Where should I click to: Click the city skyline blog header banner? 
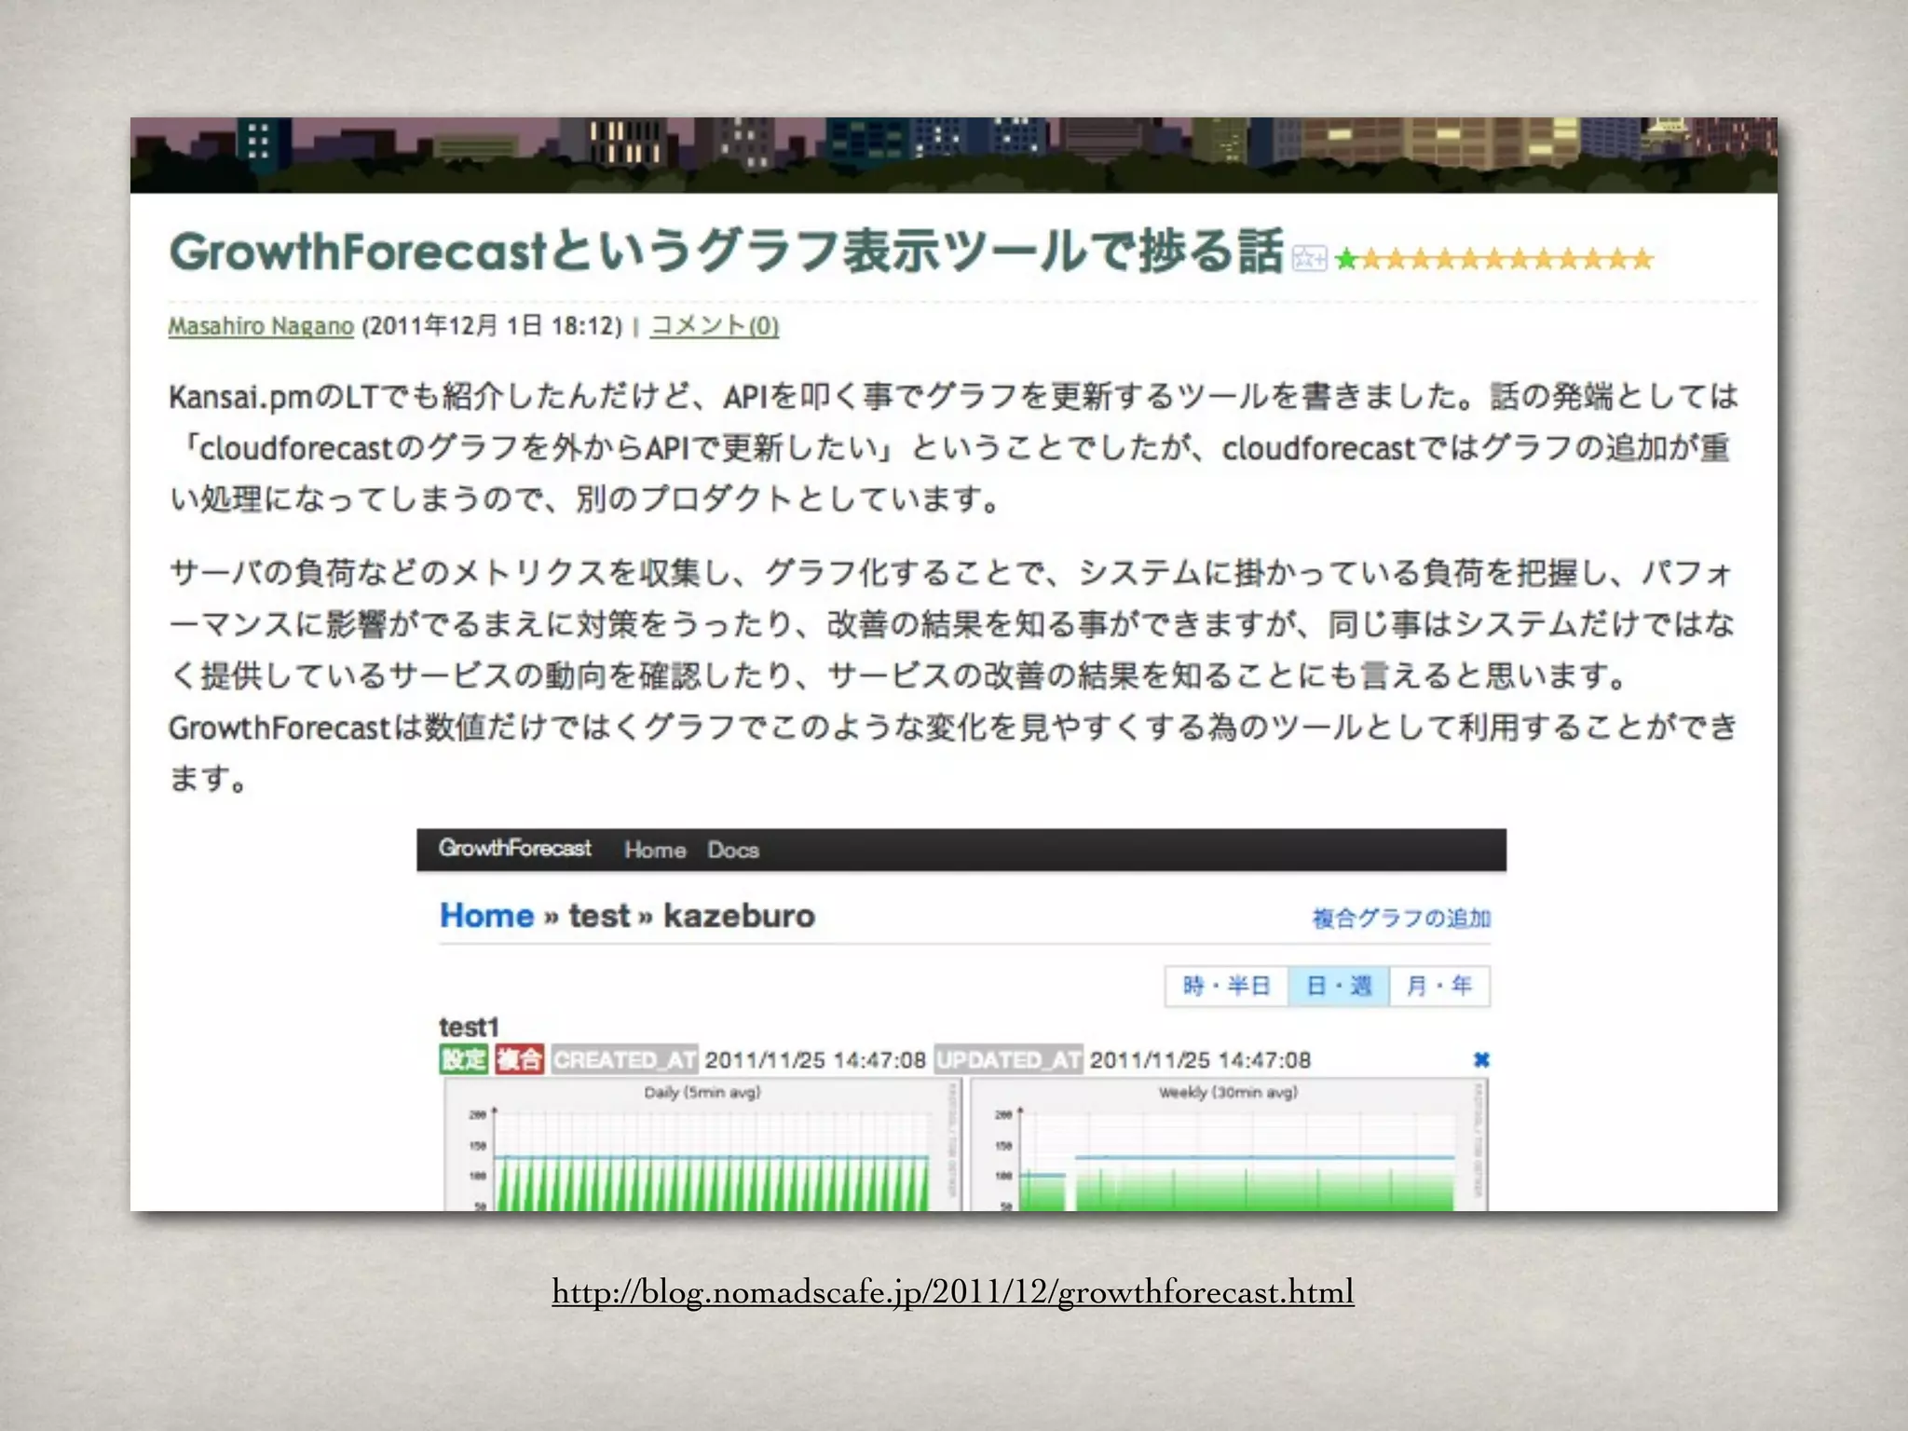coord(953,155)
